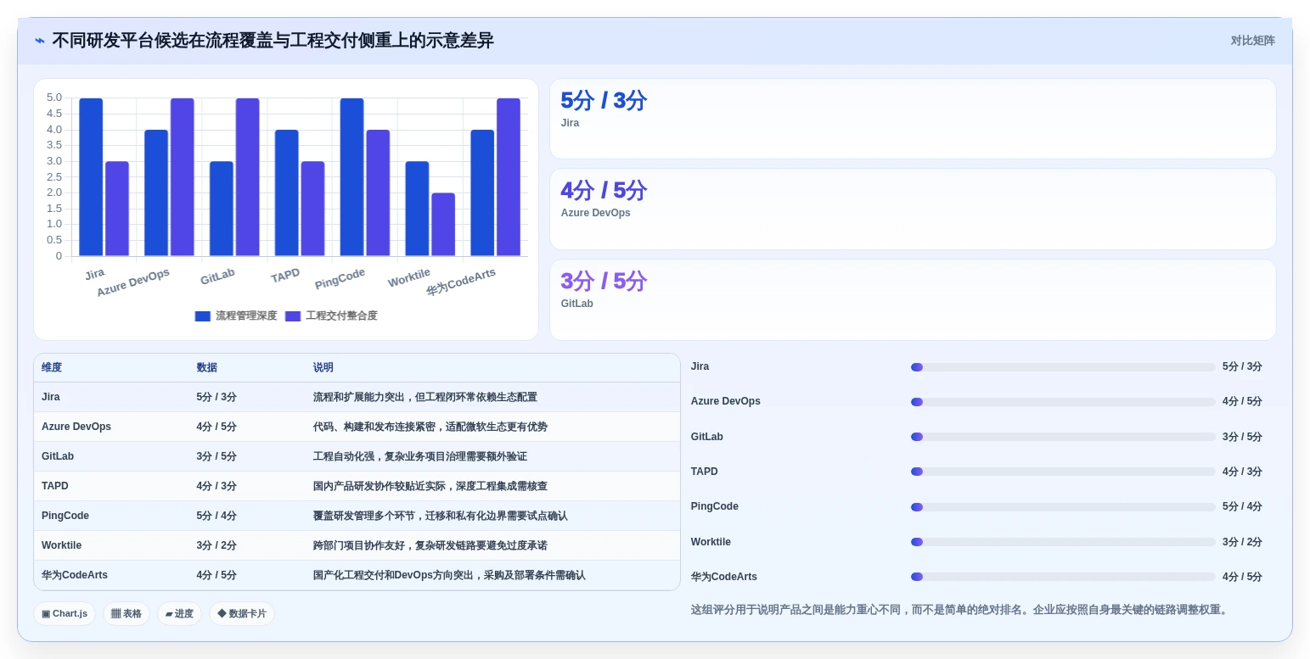Select the 进度 chip
The image size is (1310, 659).
click(x=179, y=613)
